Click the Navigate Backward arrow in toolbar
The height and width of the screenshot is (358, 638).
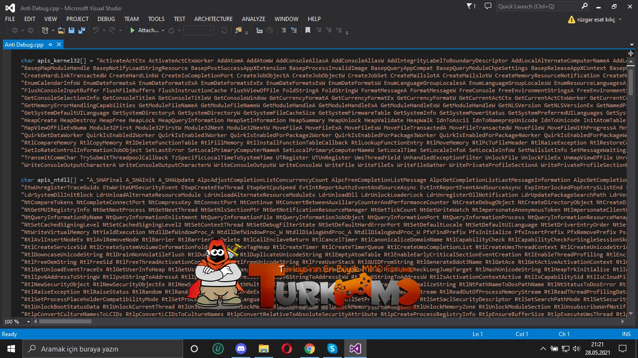15,30
